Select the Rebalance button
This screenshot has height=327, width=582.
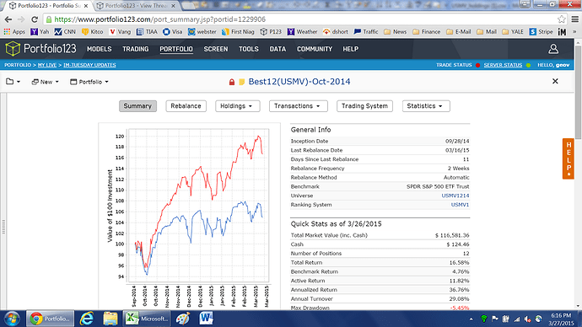point(186,106)
